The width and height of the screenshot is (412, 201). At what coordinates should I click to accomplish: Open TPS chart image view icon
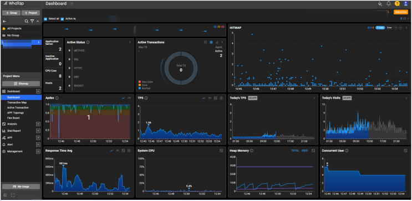click(x=216, y=98)
